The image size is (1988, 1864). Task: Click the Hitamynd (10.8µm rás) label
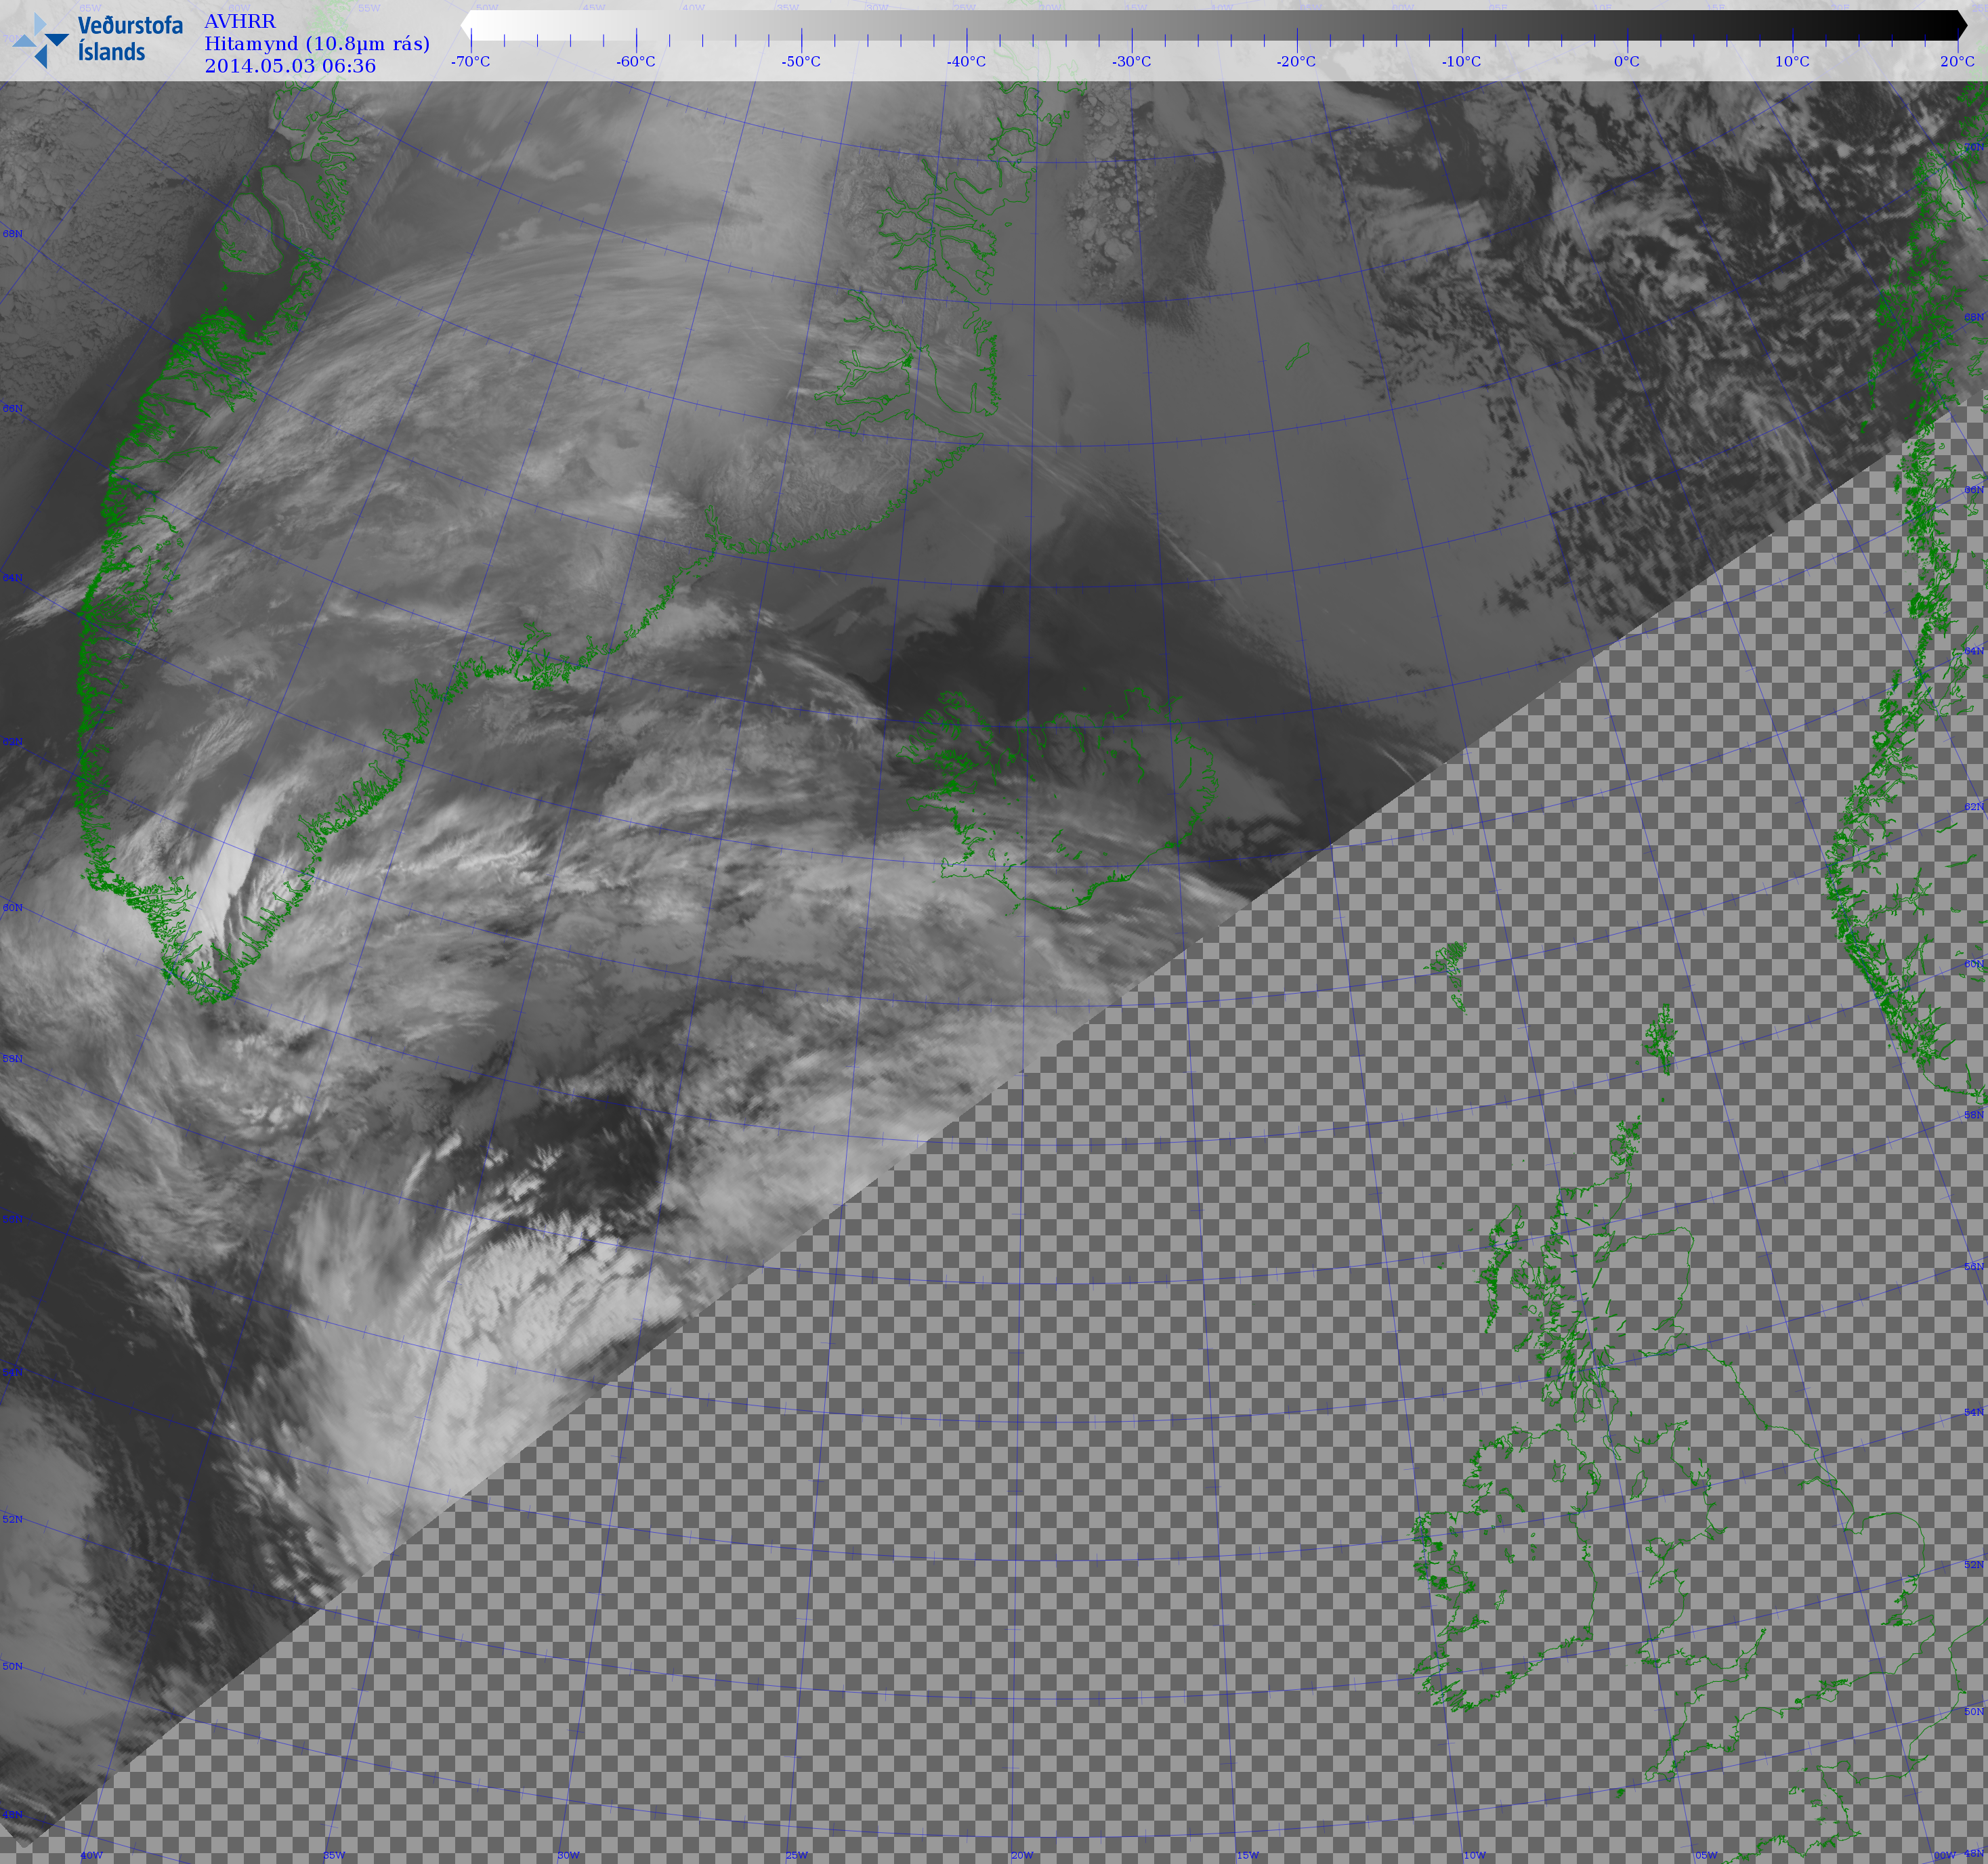coord(317,44)
